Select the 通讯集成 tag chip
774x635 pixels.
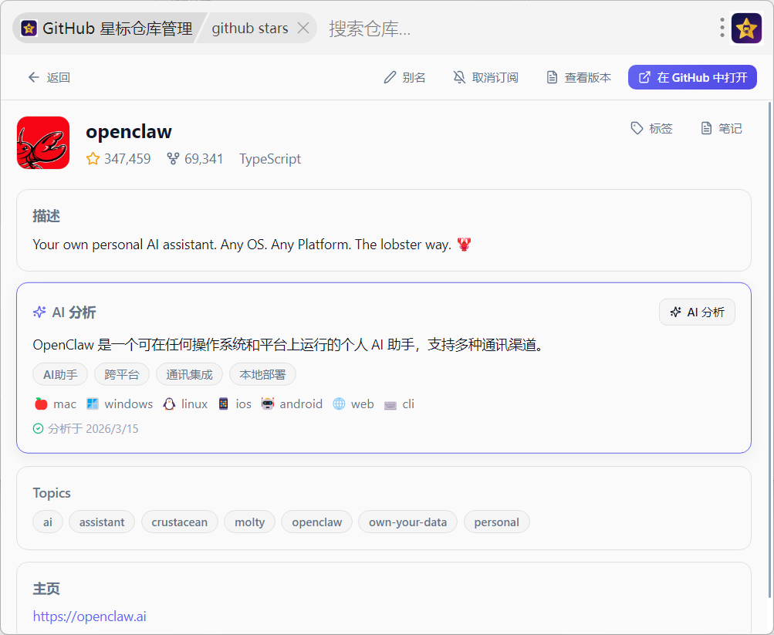(189, 374)
